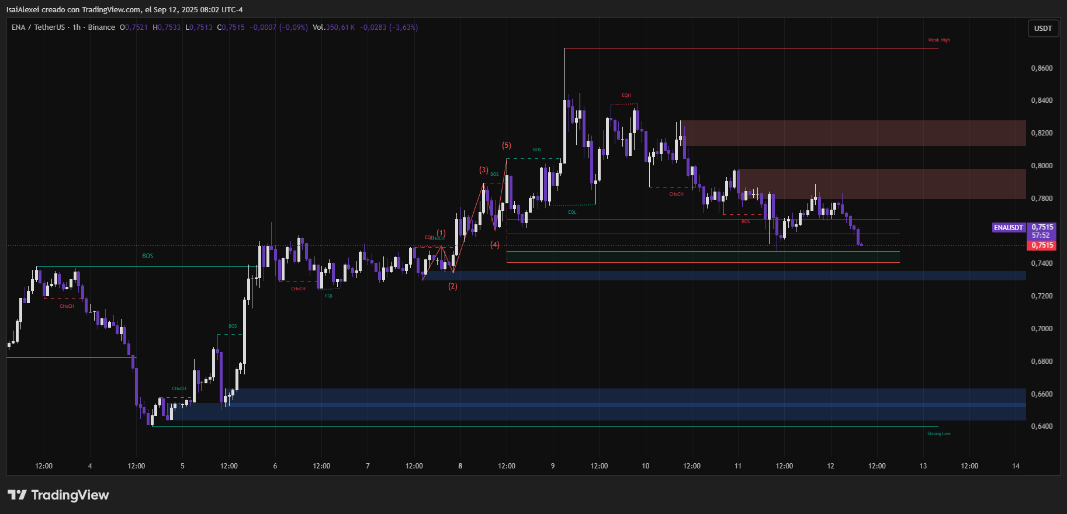Select the wave (3) Elliott label
The height and width of the screenshot is (514, 1067).
(484, 170)
